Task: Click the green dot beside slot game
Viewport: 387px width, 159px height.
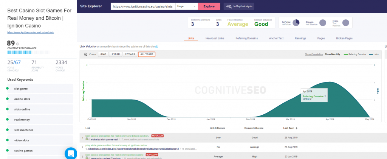Action: (8, 89)
